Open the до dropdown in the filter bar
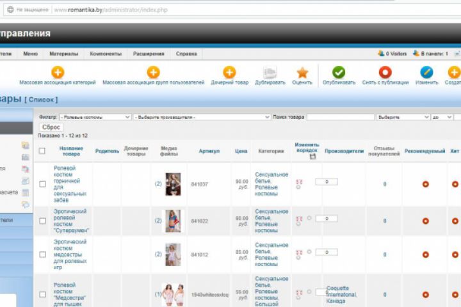Screen dimensions: 461x307 coord(442,117)
